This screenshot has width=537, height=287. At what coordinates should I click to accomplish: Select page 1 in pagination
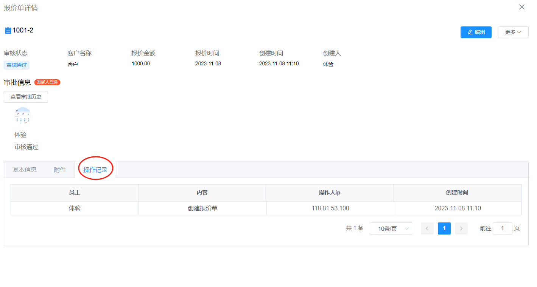pos(444,228)
